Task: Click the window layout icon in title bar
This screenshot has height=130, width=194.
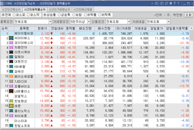Action: coord(162,3)
